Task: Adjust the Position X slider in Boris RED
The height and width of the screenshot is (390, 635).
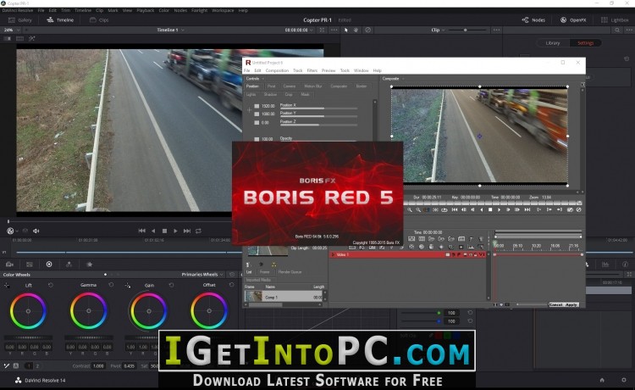Action: click(318, 109)
